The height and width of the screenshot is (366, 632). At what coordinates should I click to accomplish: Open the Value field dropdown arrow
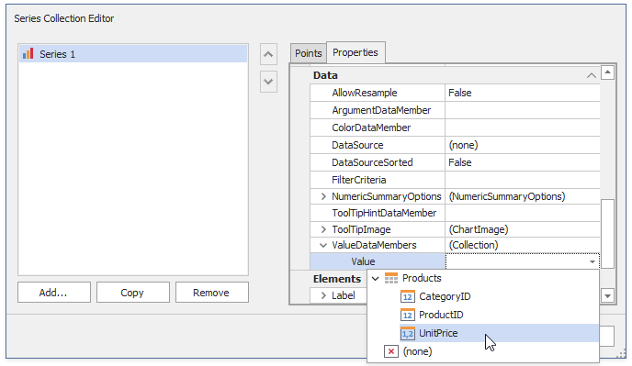point(592,261)
